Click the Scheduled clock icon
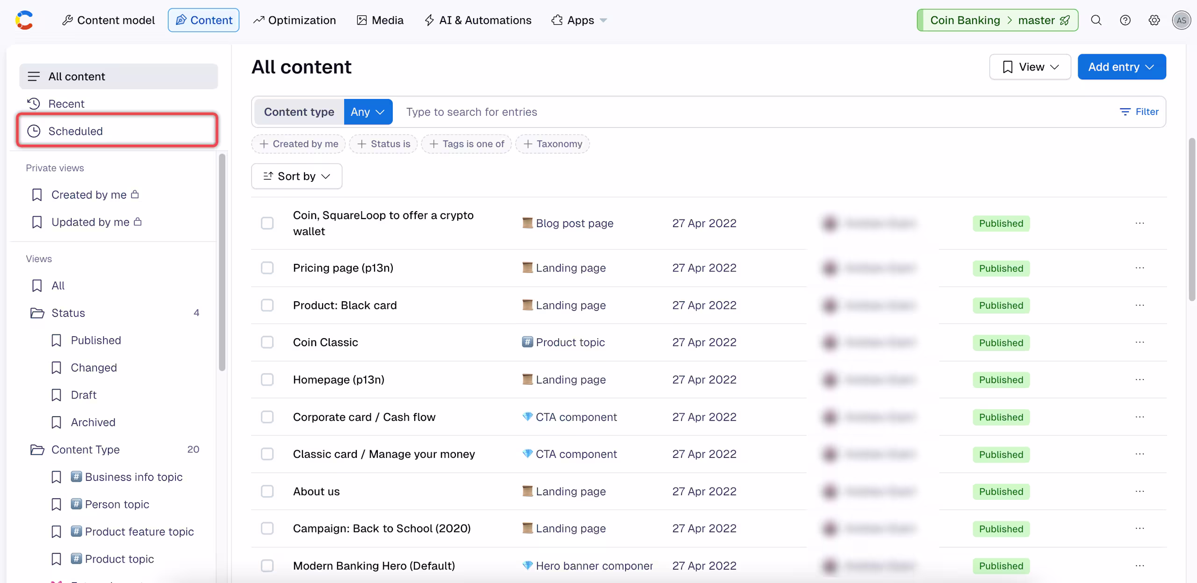The height and width of the screenshot is (583, 1197). (x=34, y=131)
